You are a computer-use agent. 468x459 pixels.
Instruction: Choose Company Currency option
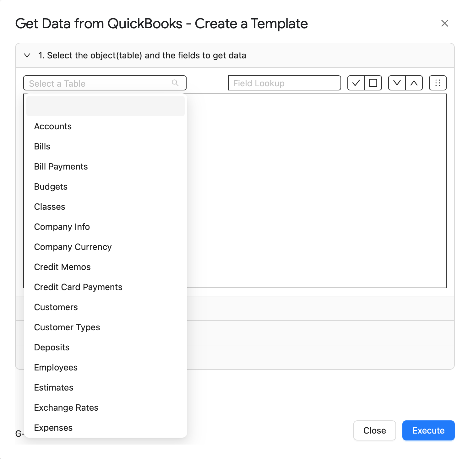[106, 247]
